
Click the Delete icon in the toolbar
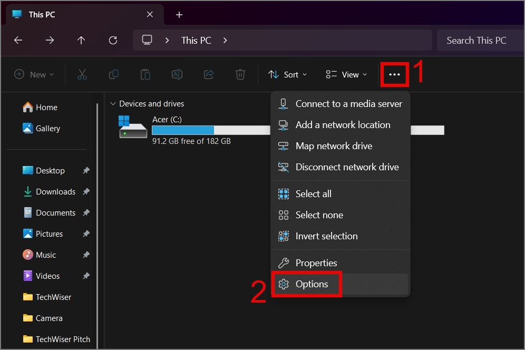[x=240, y=74]
